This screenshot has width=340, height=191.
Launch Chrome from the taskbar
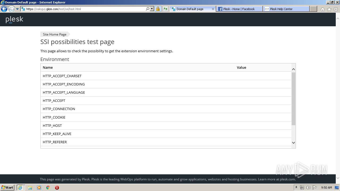click(x=48, y=188)
